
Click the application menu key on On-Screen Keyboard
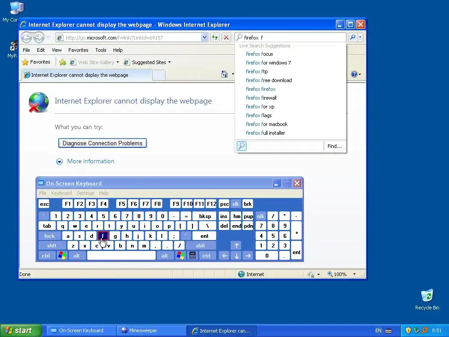192,256
